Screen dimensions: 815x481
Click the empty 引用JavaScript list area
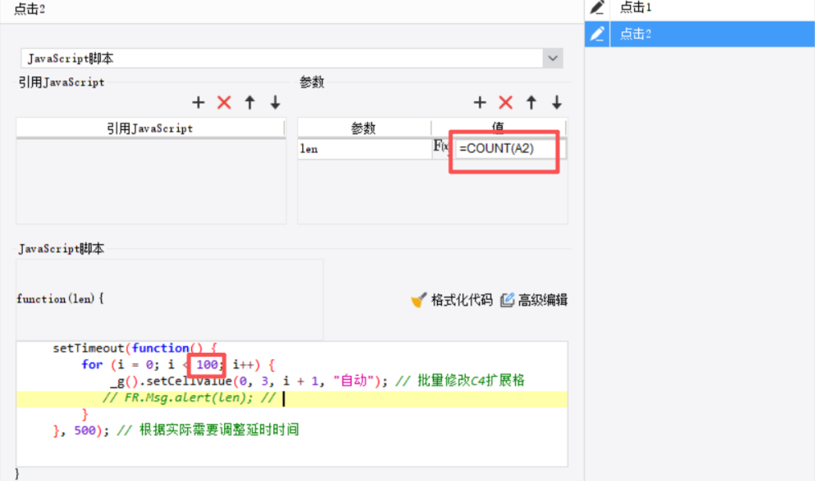[151, 182]
